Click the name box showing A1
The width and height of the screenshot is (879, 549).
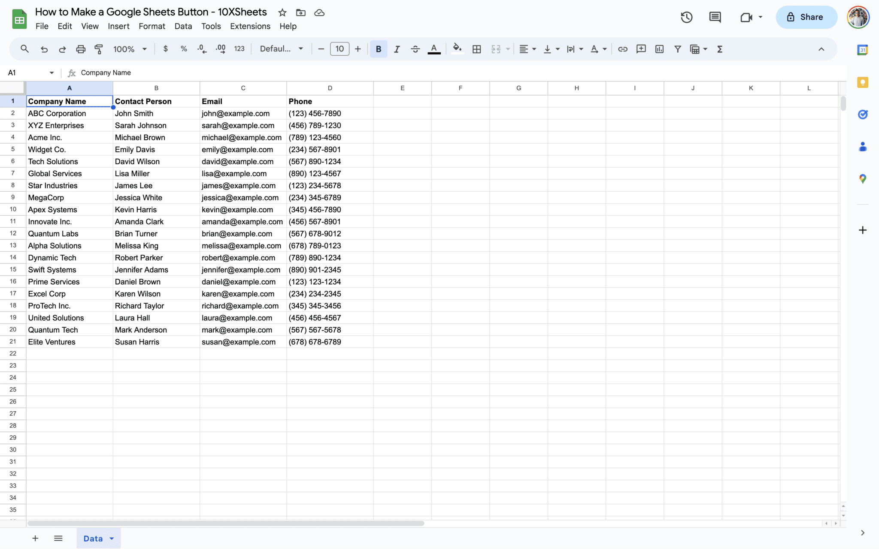30,73
